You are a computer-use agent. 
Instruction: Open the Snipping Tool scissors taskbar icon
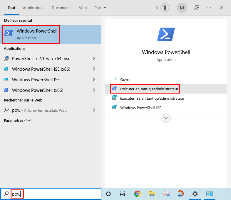click(x=166, y=194)
